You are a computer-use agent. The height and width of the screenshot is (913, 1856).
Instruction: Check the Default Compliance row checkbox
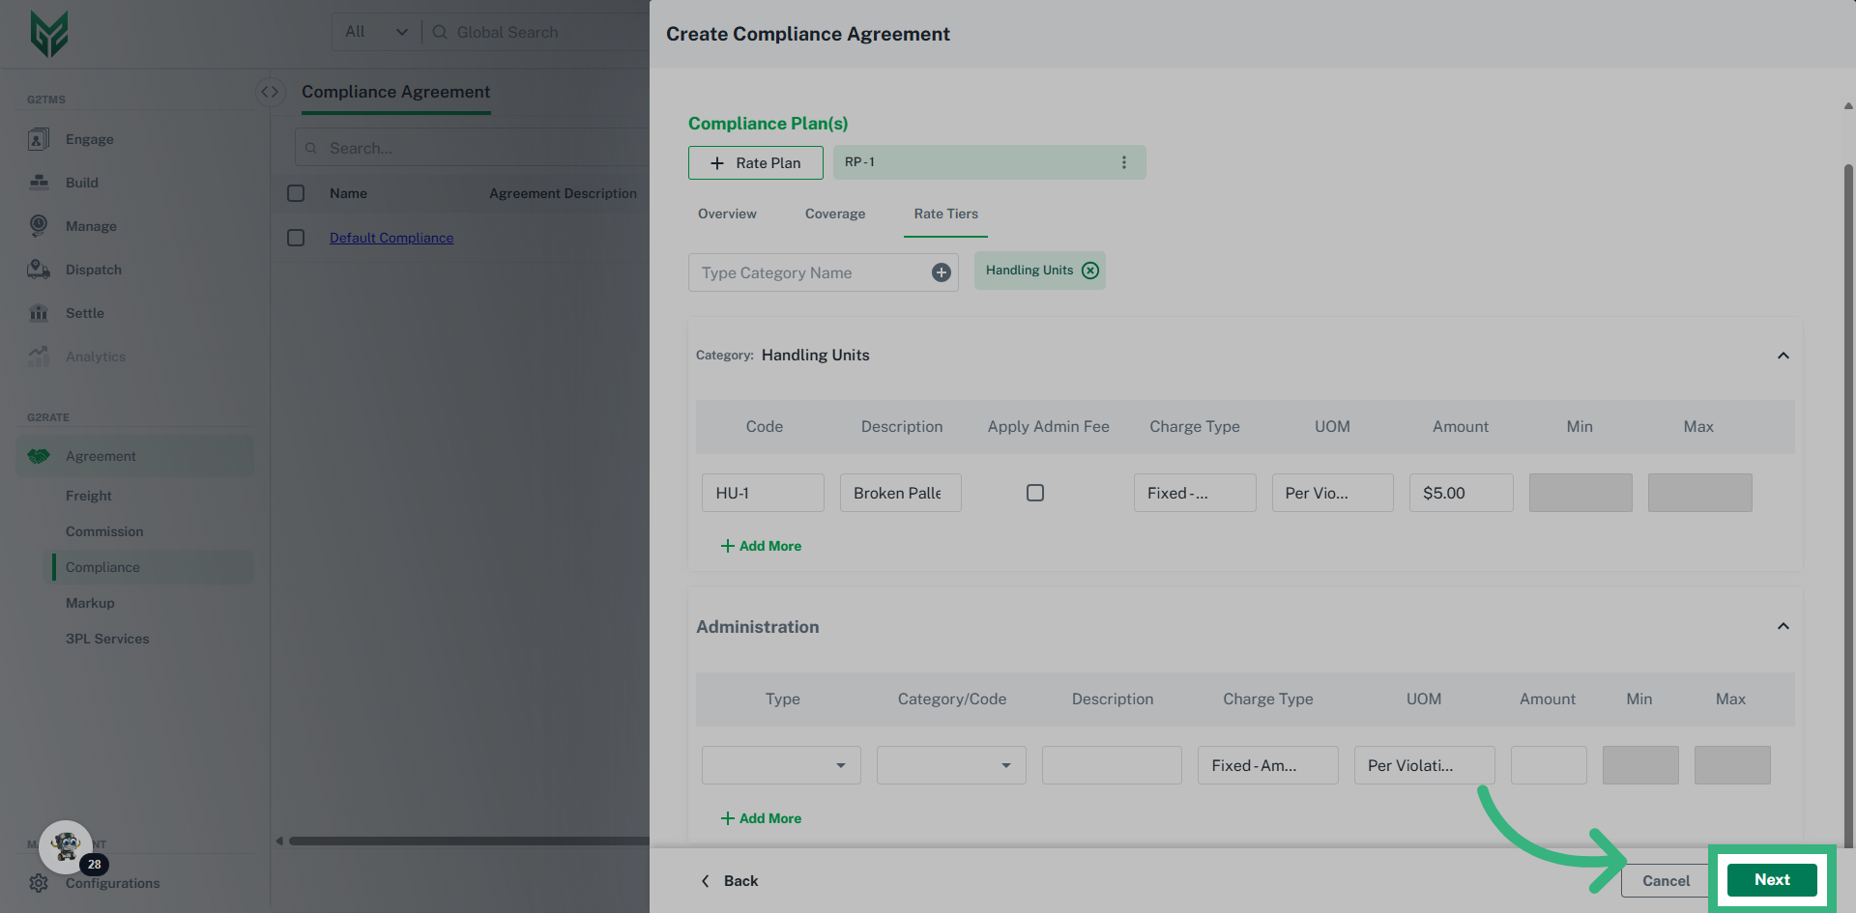296,238
